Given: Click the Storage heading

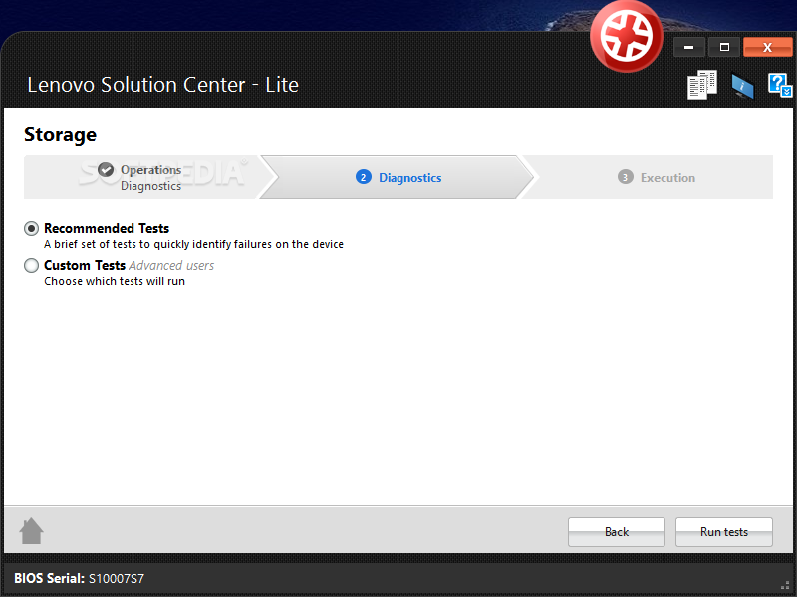Looking at the screenshot, I should [x=60, y=135].
